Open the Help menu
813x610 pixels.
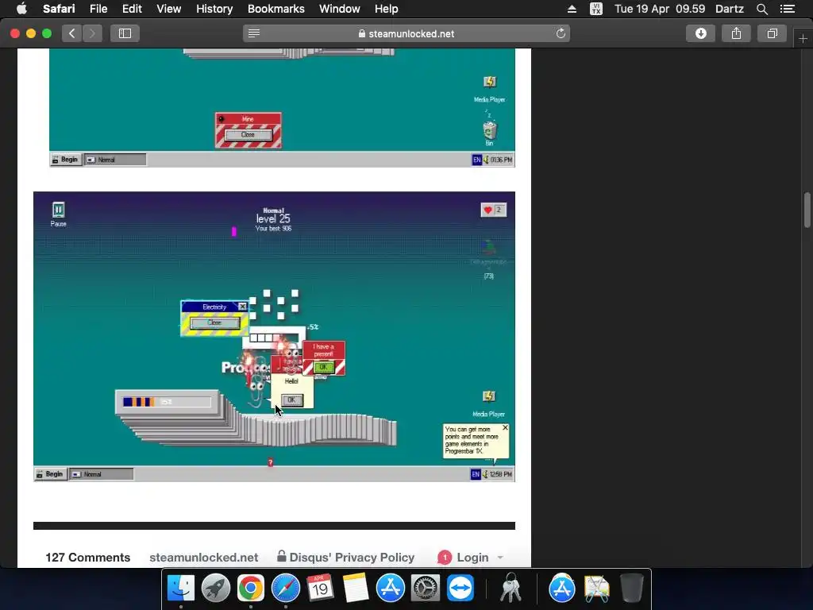coord(387,9)
